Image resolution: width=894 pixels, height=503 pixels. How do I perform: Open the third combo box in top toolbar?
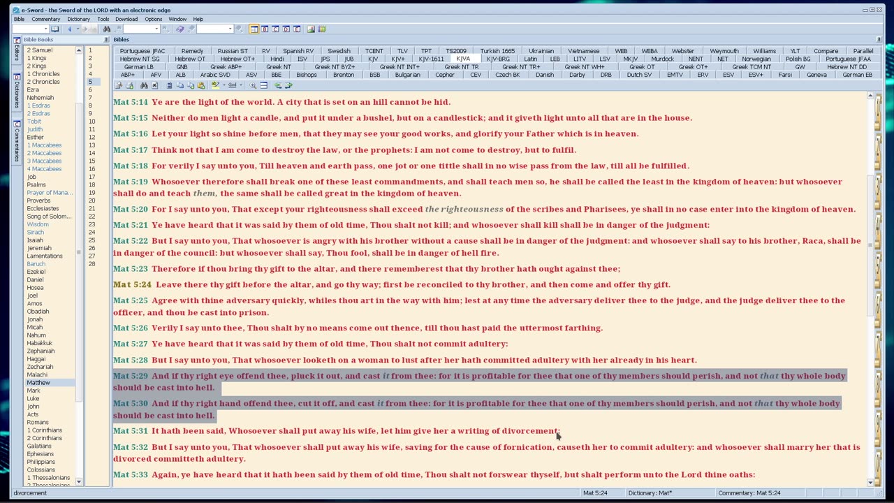pyautogui.click(x=214, y=29)
